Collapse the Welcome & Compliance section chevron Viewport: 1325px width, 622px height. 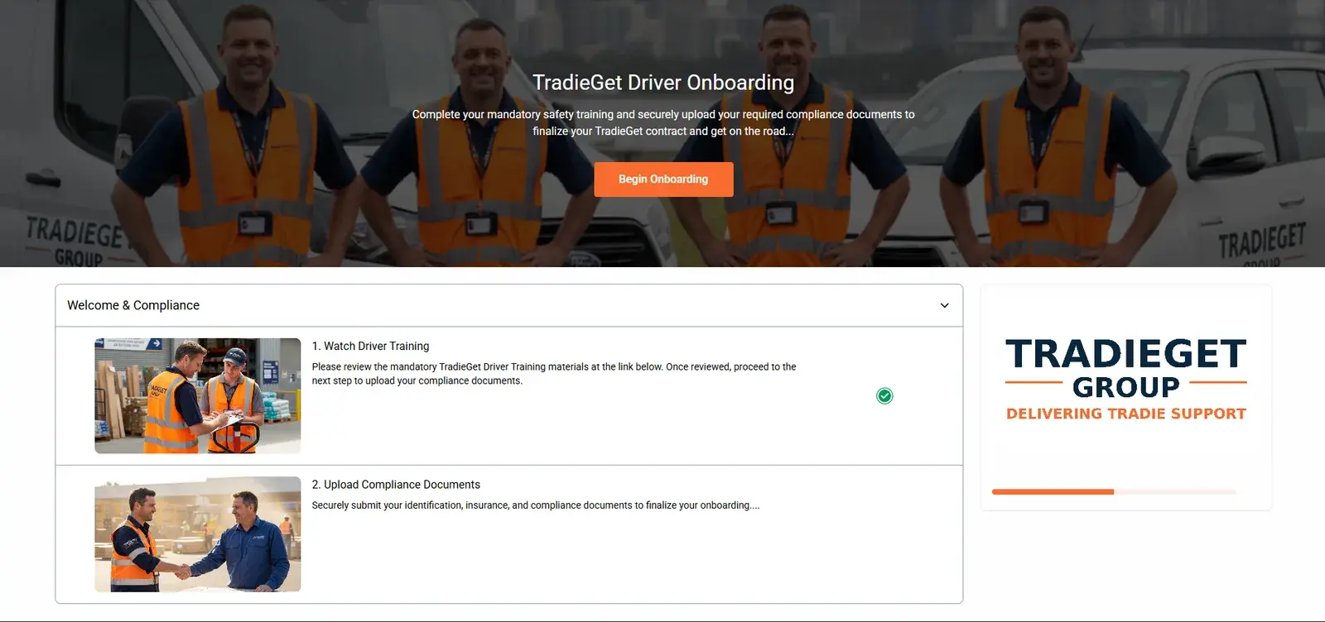[944, 305]
